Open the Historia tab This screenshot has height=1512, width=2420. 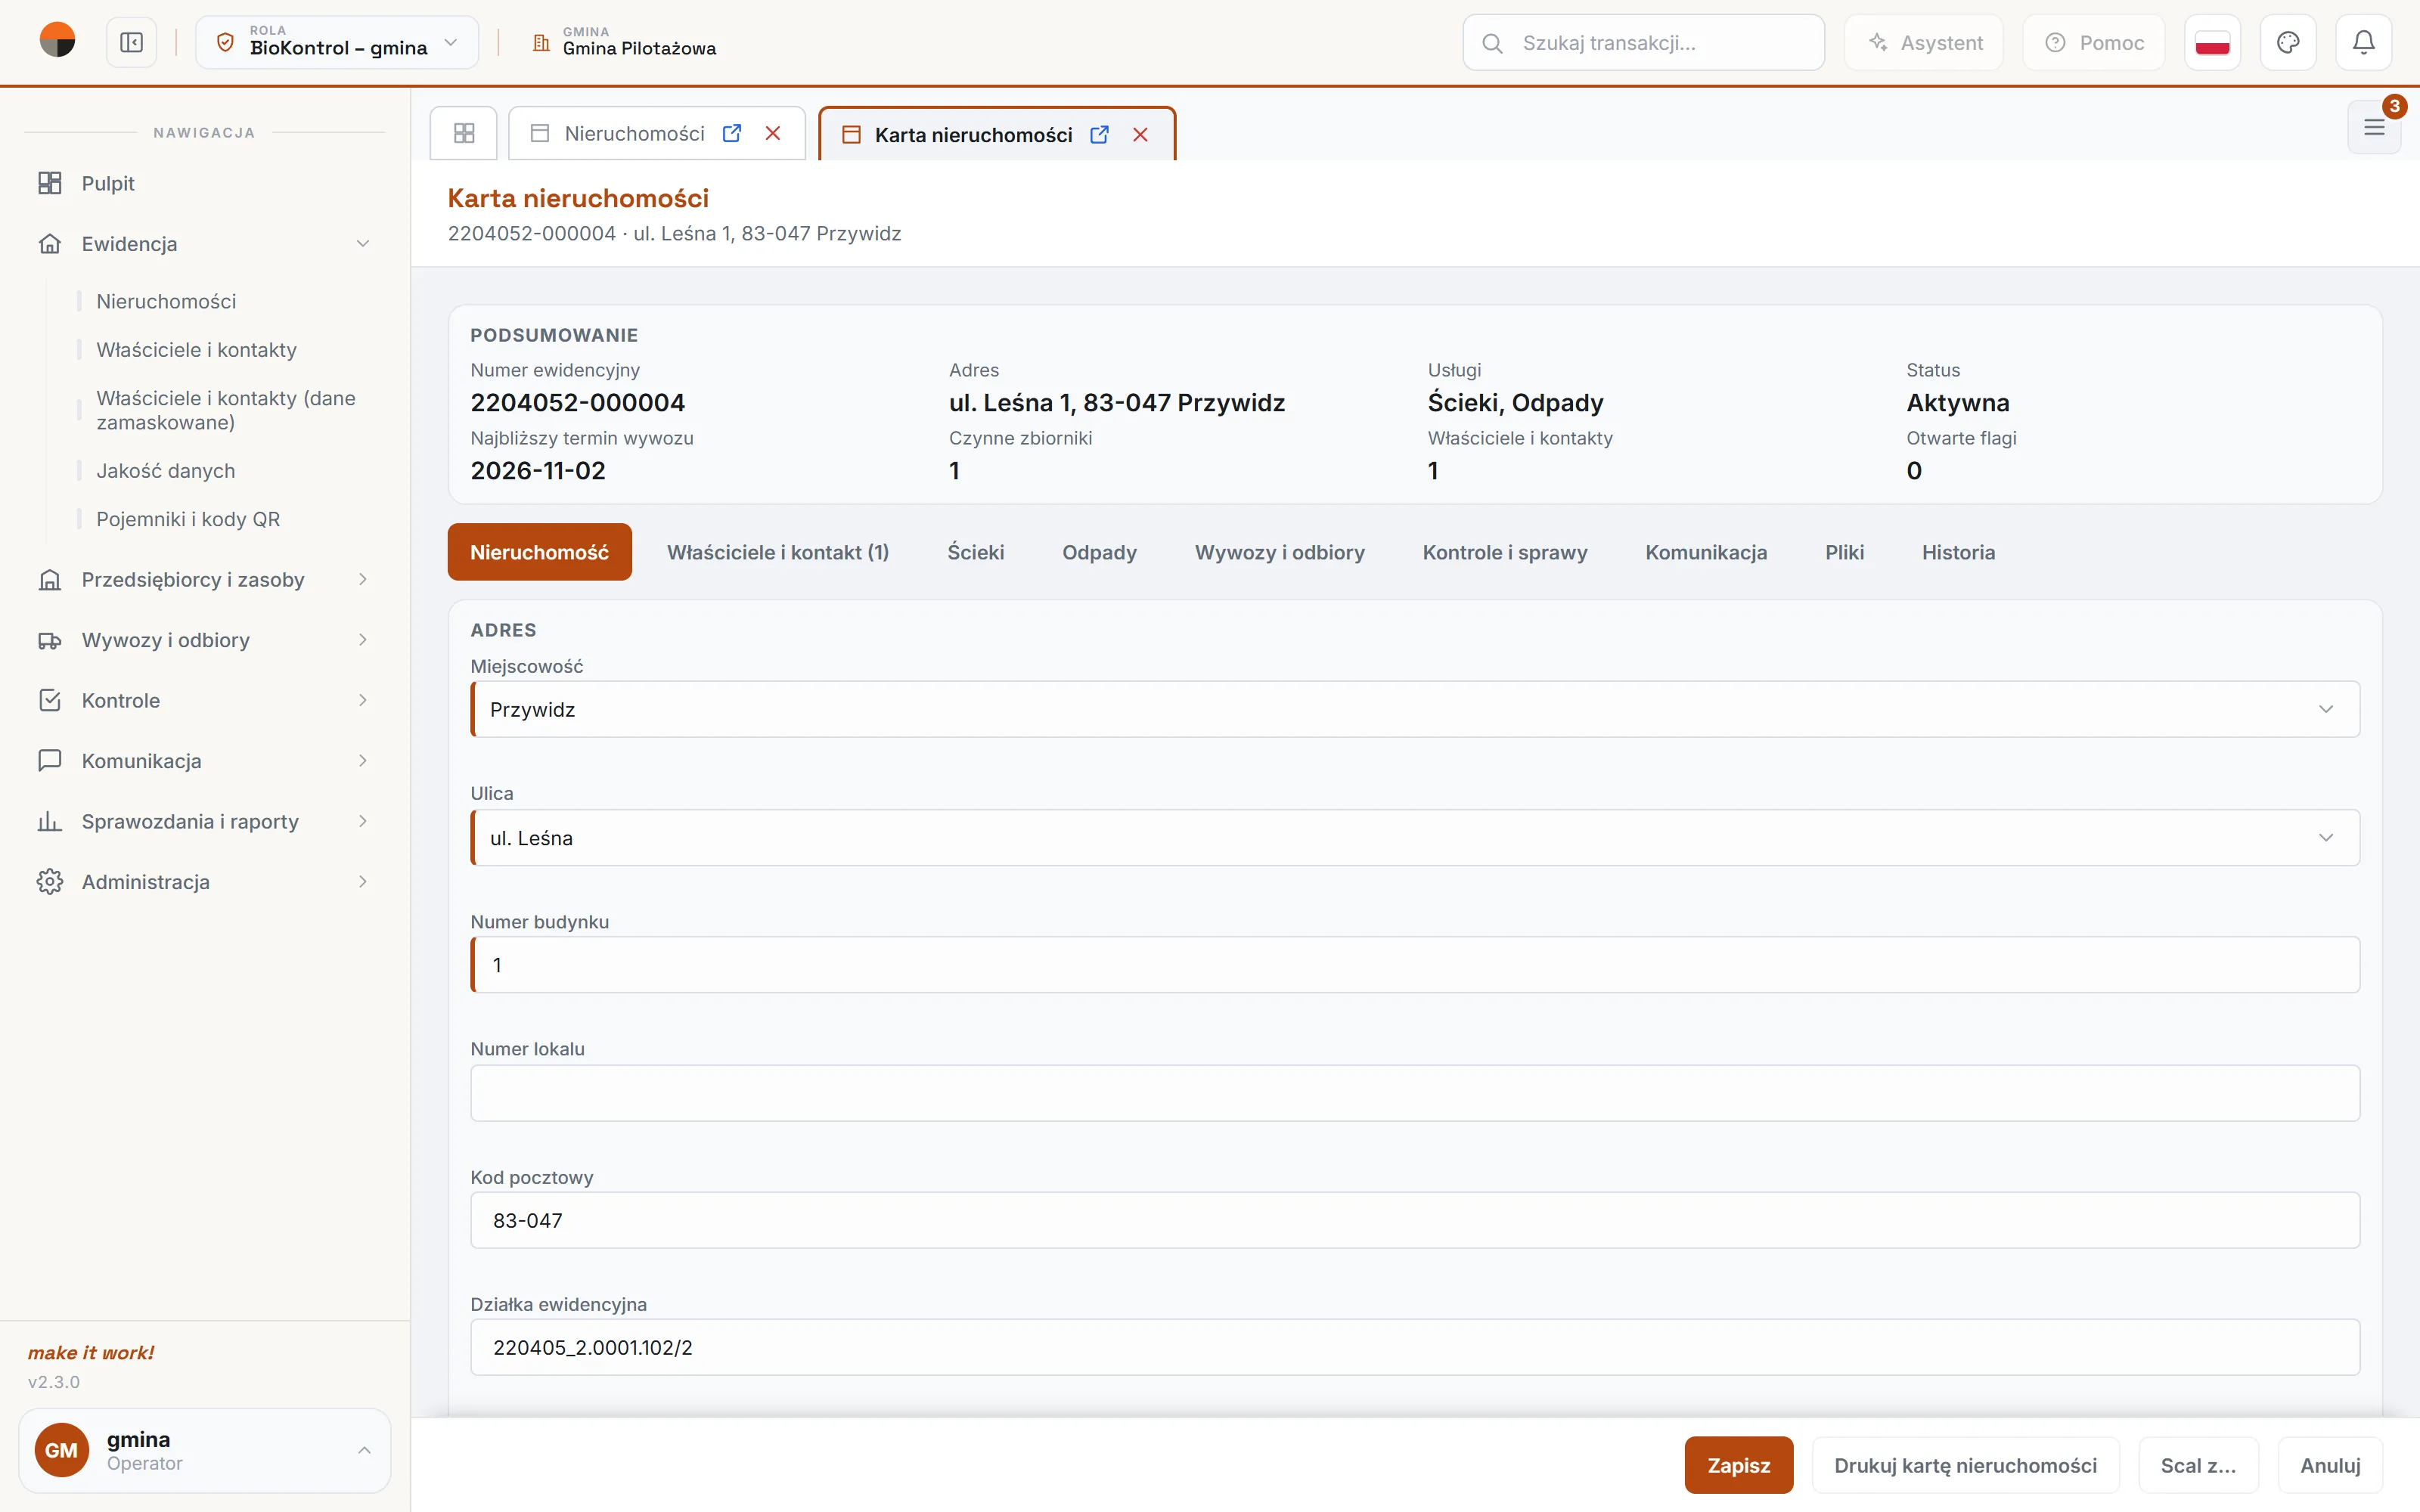(1958, 552)
